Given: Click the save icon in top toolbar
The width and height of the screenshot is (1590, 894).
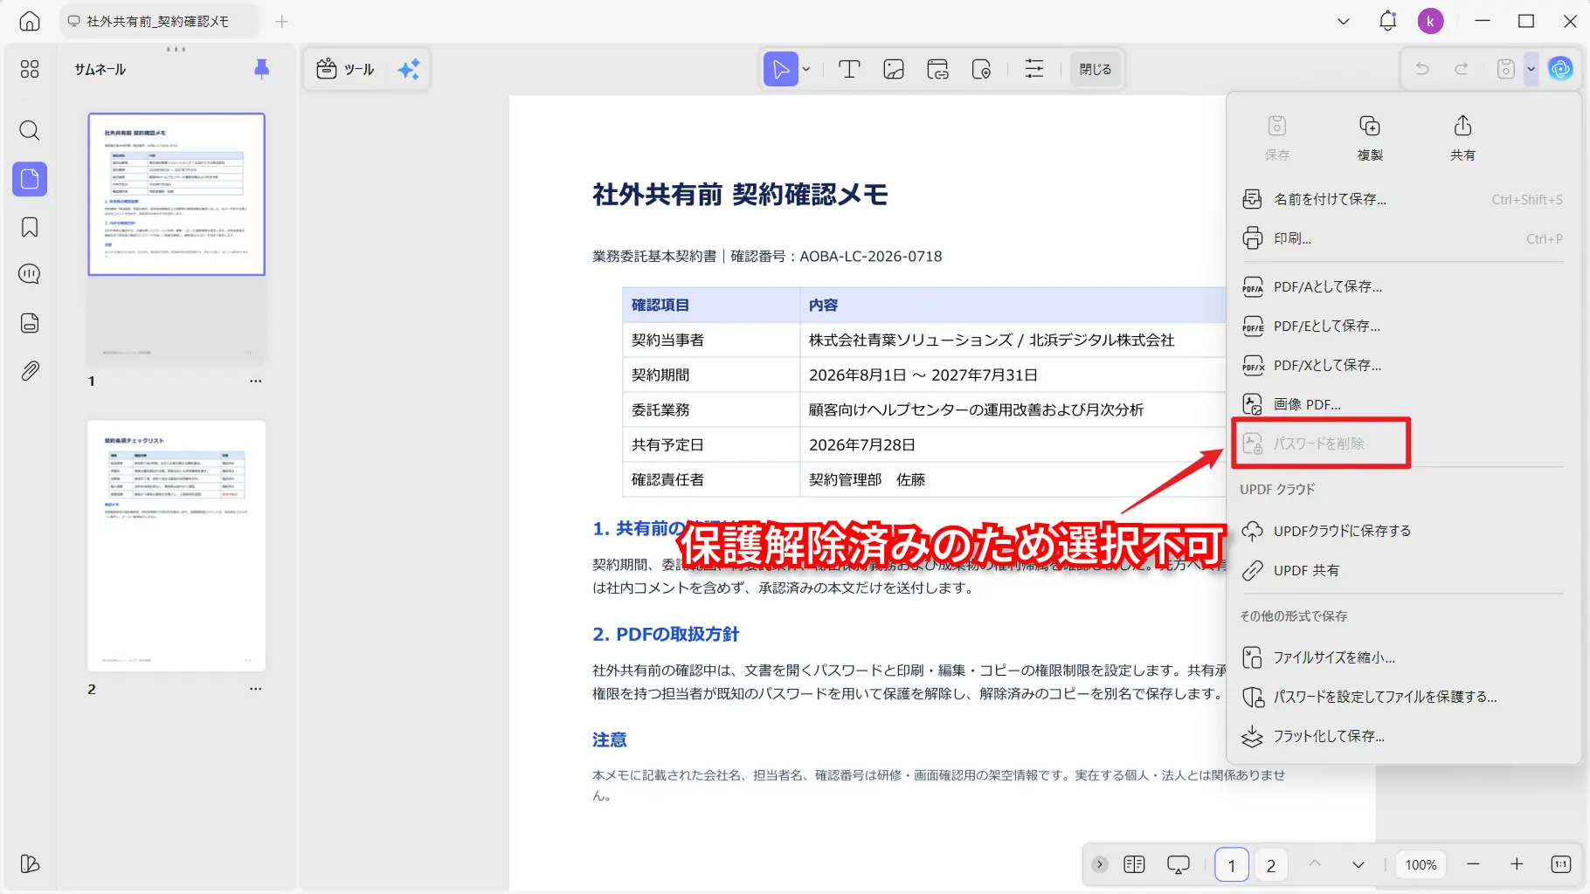Looking at the screenshot, I should (x=1506, y=69).
